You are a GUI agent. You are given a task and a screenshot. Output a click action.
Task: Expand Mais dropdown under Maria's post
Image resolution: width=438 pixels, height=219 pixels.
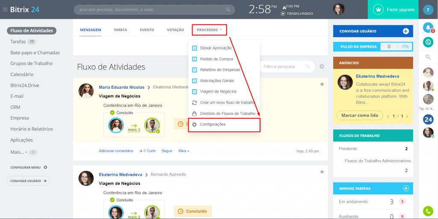[183, 151]
